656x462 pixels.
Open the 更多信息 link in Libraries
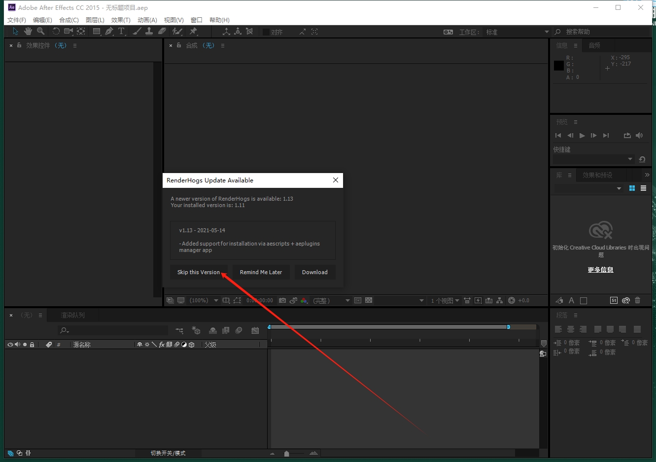[600, 270]
